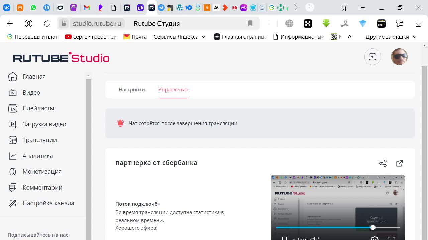Show more hidden bookmarks chevron
428x240 pixels.
[x=349, y=37]
